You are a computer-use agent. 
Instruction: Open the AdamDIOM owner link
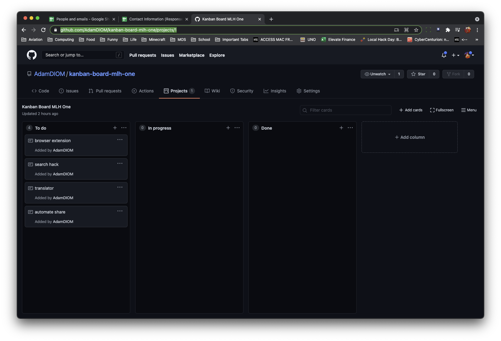pyautogui.click(x=49, y=74)
